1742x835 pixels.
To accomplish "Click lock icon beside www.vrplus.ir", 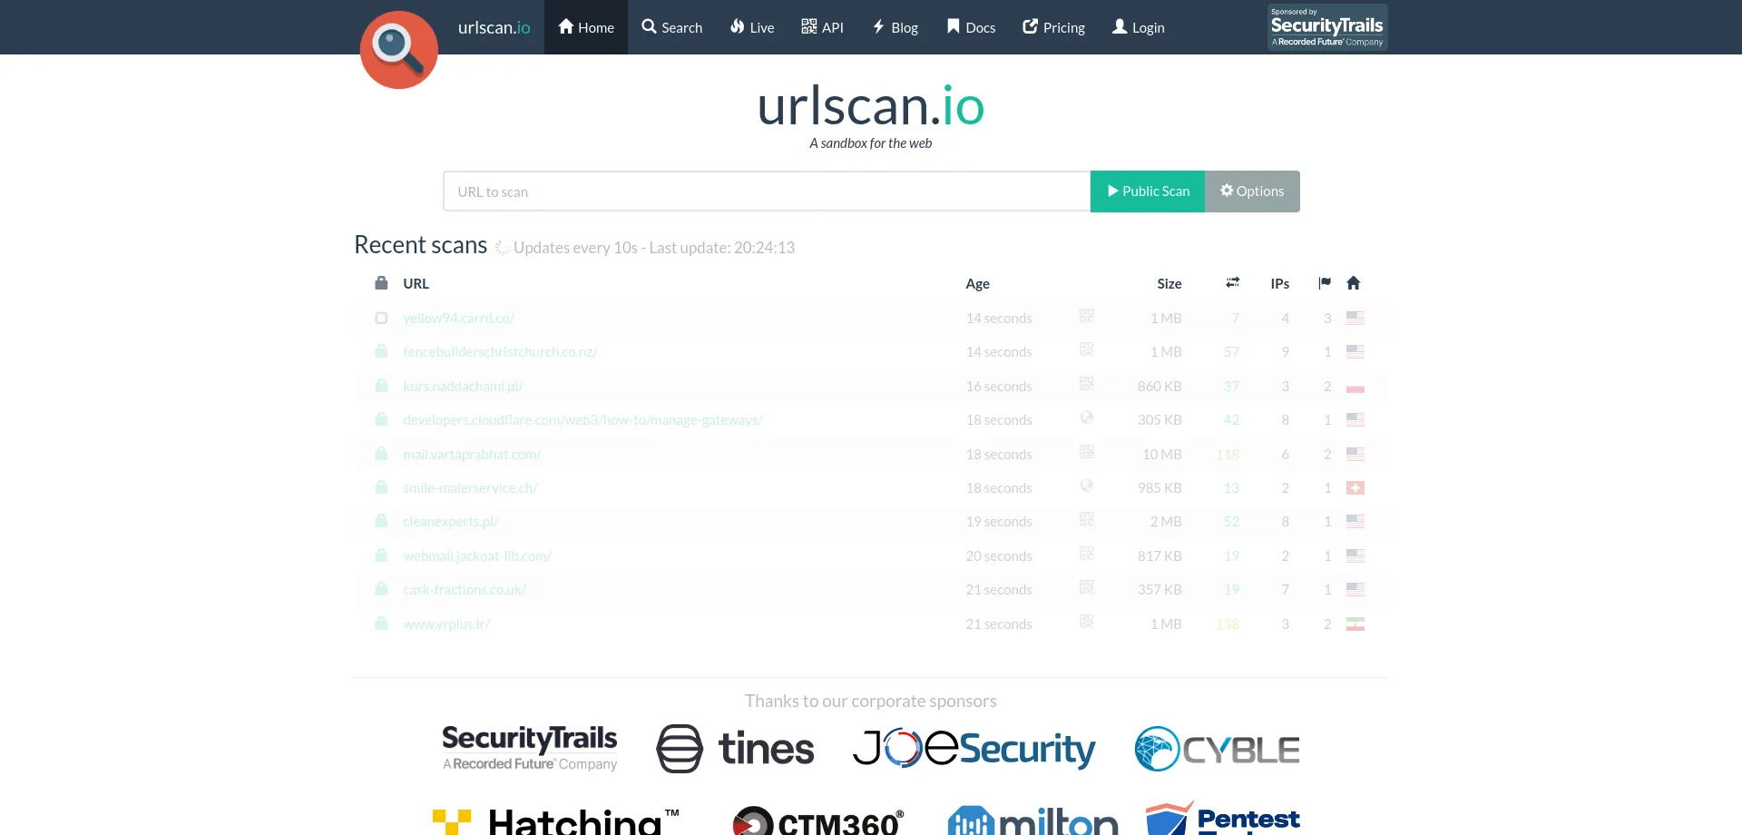I will point(382,624).
